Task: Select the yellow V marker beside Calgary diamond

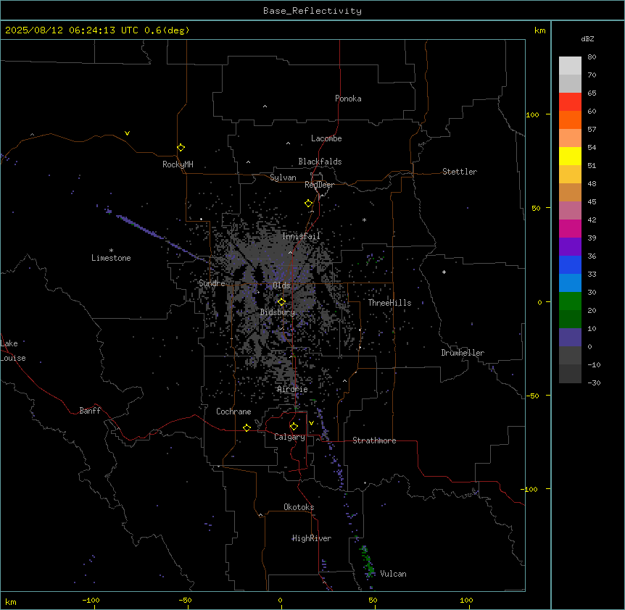Action: point(311,423)
